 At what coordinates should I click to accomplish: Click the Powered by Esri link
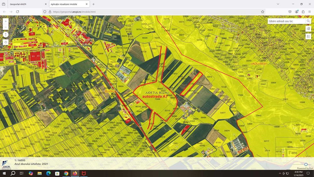tap(305, 168)
